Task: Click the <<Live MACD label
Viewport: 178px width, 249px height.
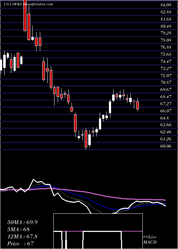Action: pos(150,240)
